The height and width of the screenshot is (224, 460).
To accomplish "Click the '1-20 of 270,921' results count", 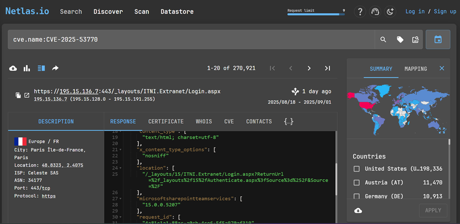I will 231,68.
